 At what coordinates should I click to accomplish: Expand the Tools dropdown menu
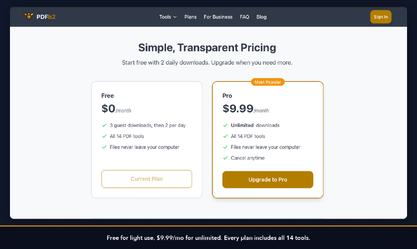[168, 17]
